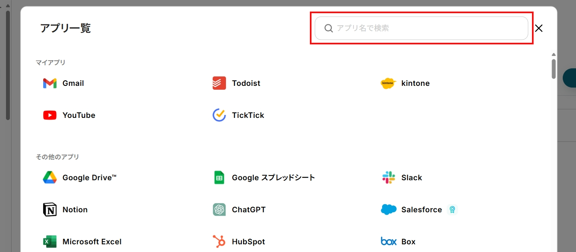Click the YouTube play icon
576x252 pixels.
point(50,115)
